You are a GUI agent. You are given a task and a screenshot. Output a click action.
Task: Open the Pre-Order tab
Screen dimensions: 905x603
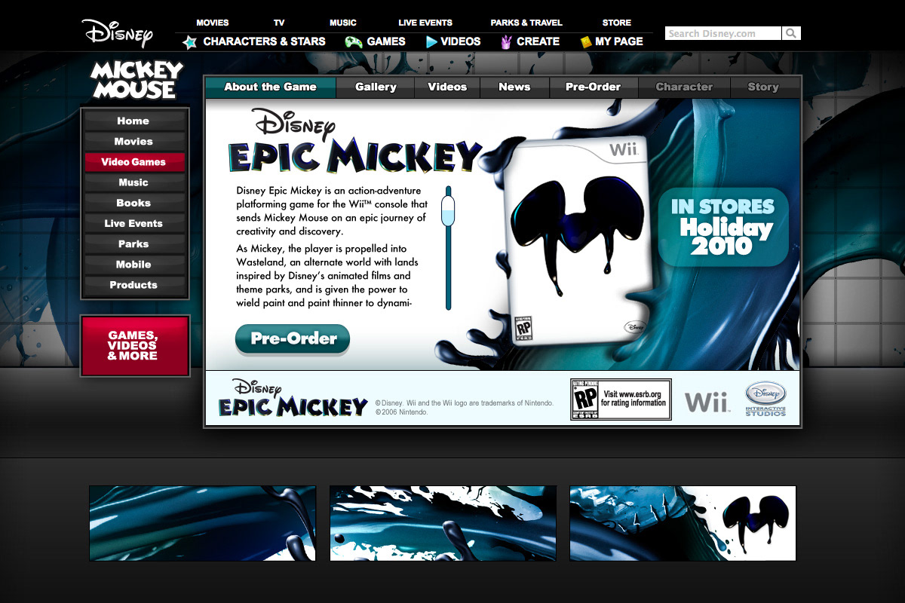[x=594, y=87]
